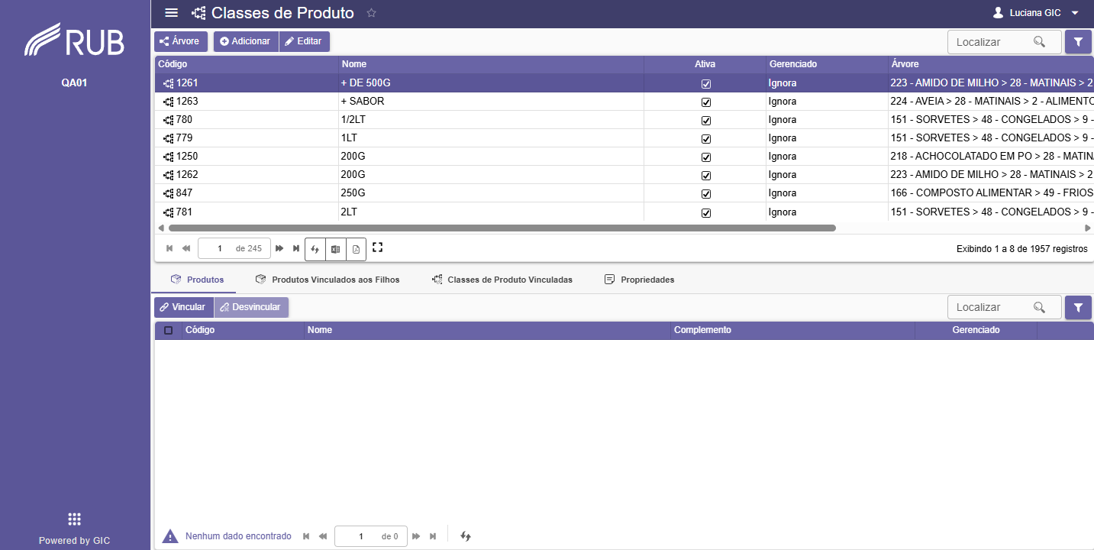Click the horizontal scrollbar of the top grid
The image size is (1094, 550).
[502, 228]
